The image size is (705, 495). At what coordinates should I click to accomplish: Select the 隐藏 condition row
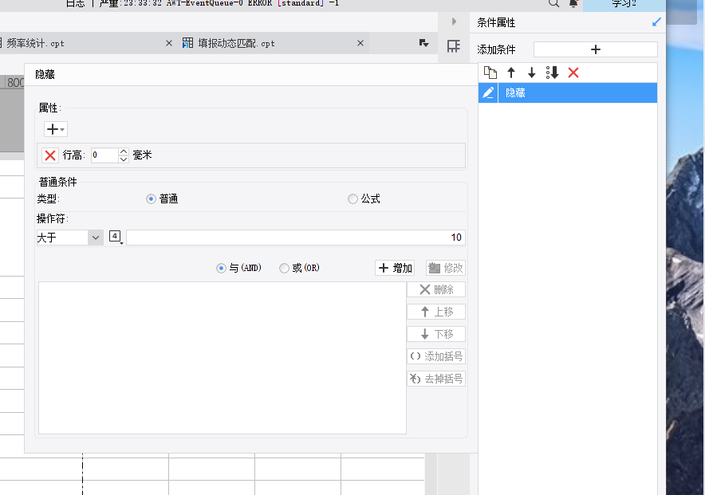pos(568,92)
